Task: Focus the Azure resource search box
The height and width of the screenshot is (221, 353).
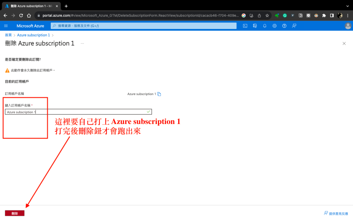Action: pyautogui.click(x=144, y=26)
